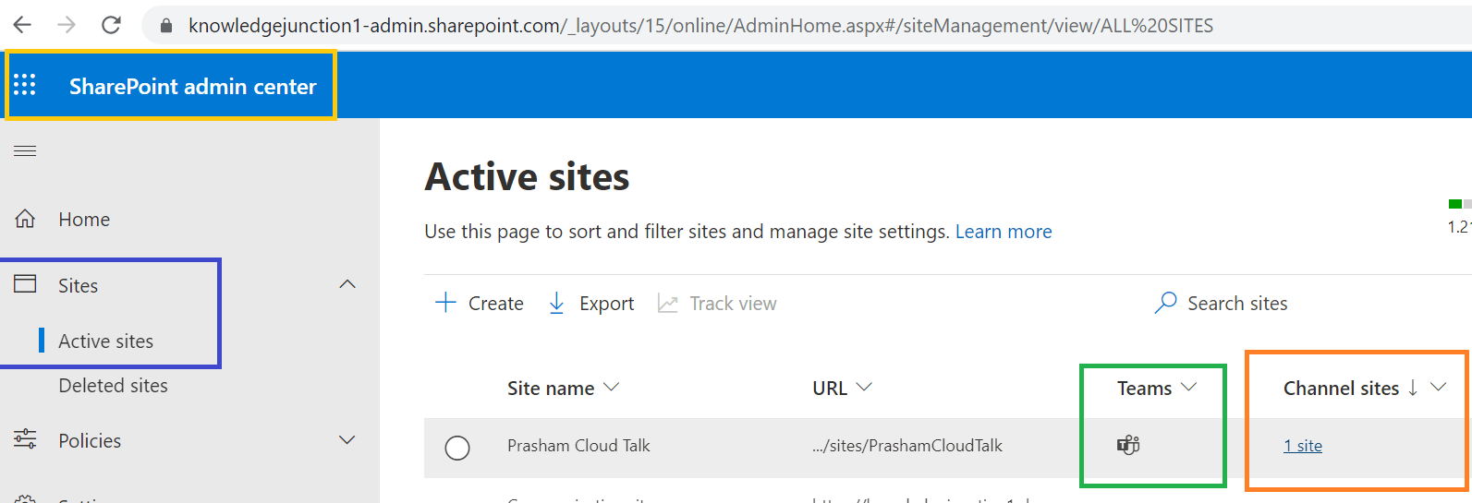Open Deleted sites in navigation

click(113, 386)
